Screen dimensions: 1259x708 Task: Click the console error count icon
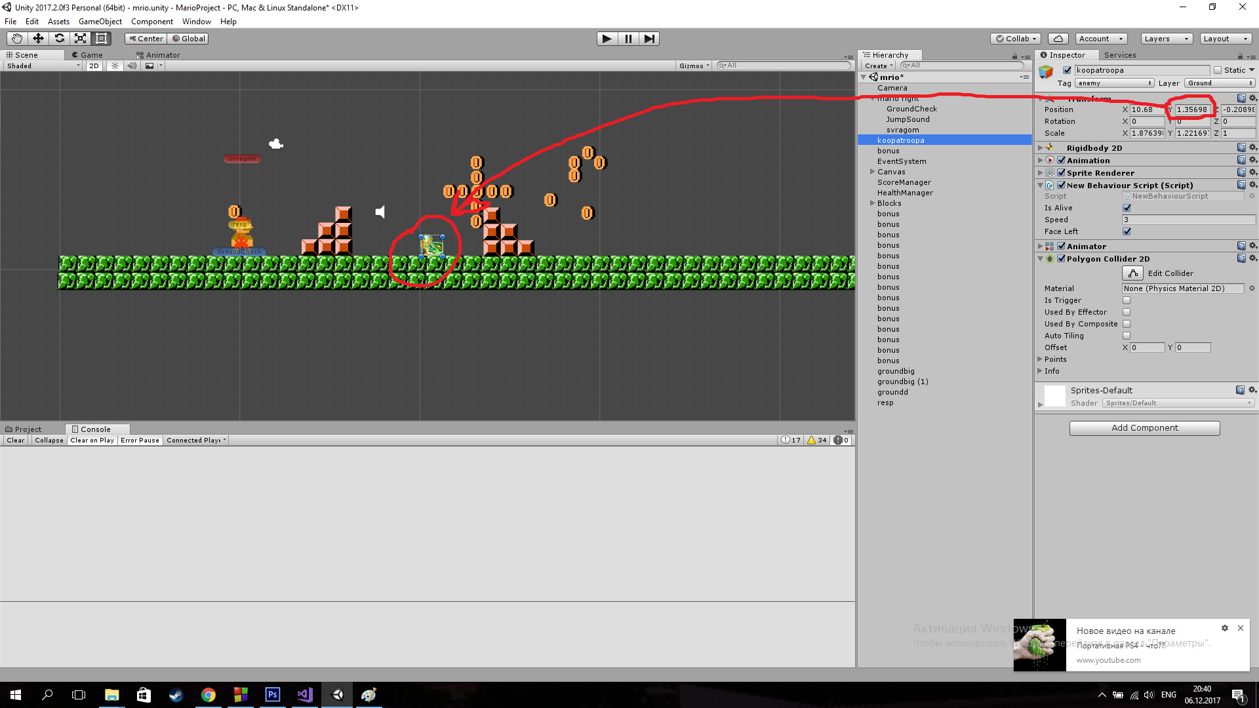pyautogui.click(x=841, y=440)
